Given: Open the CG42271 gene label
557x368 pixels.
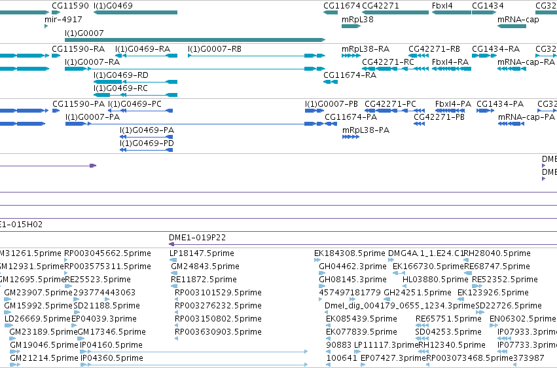Looking at the screenshot, I should 380,6.
